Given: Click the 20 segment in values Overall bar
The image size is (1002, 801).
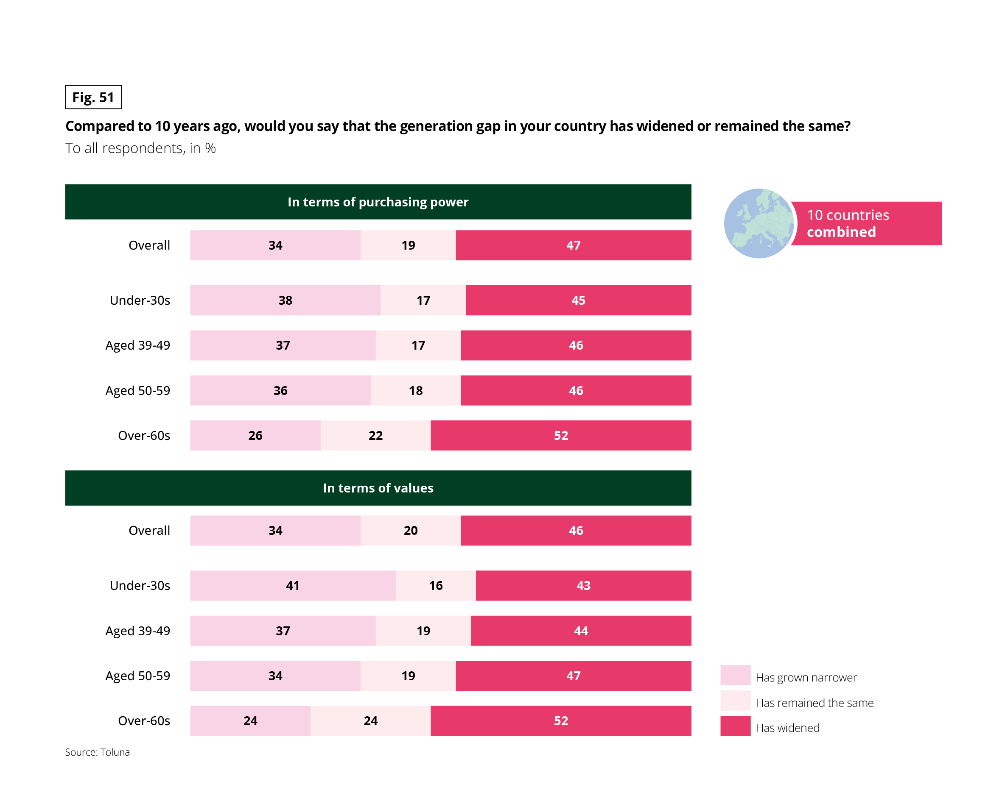Looking at the screenshot, I should [411, 530].
